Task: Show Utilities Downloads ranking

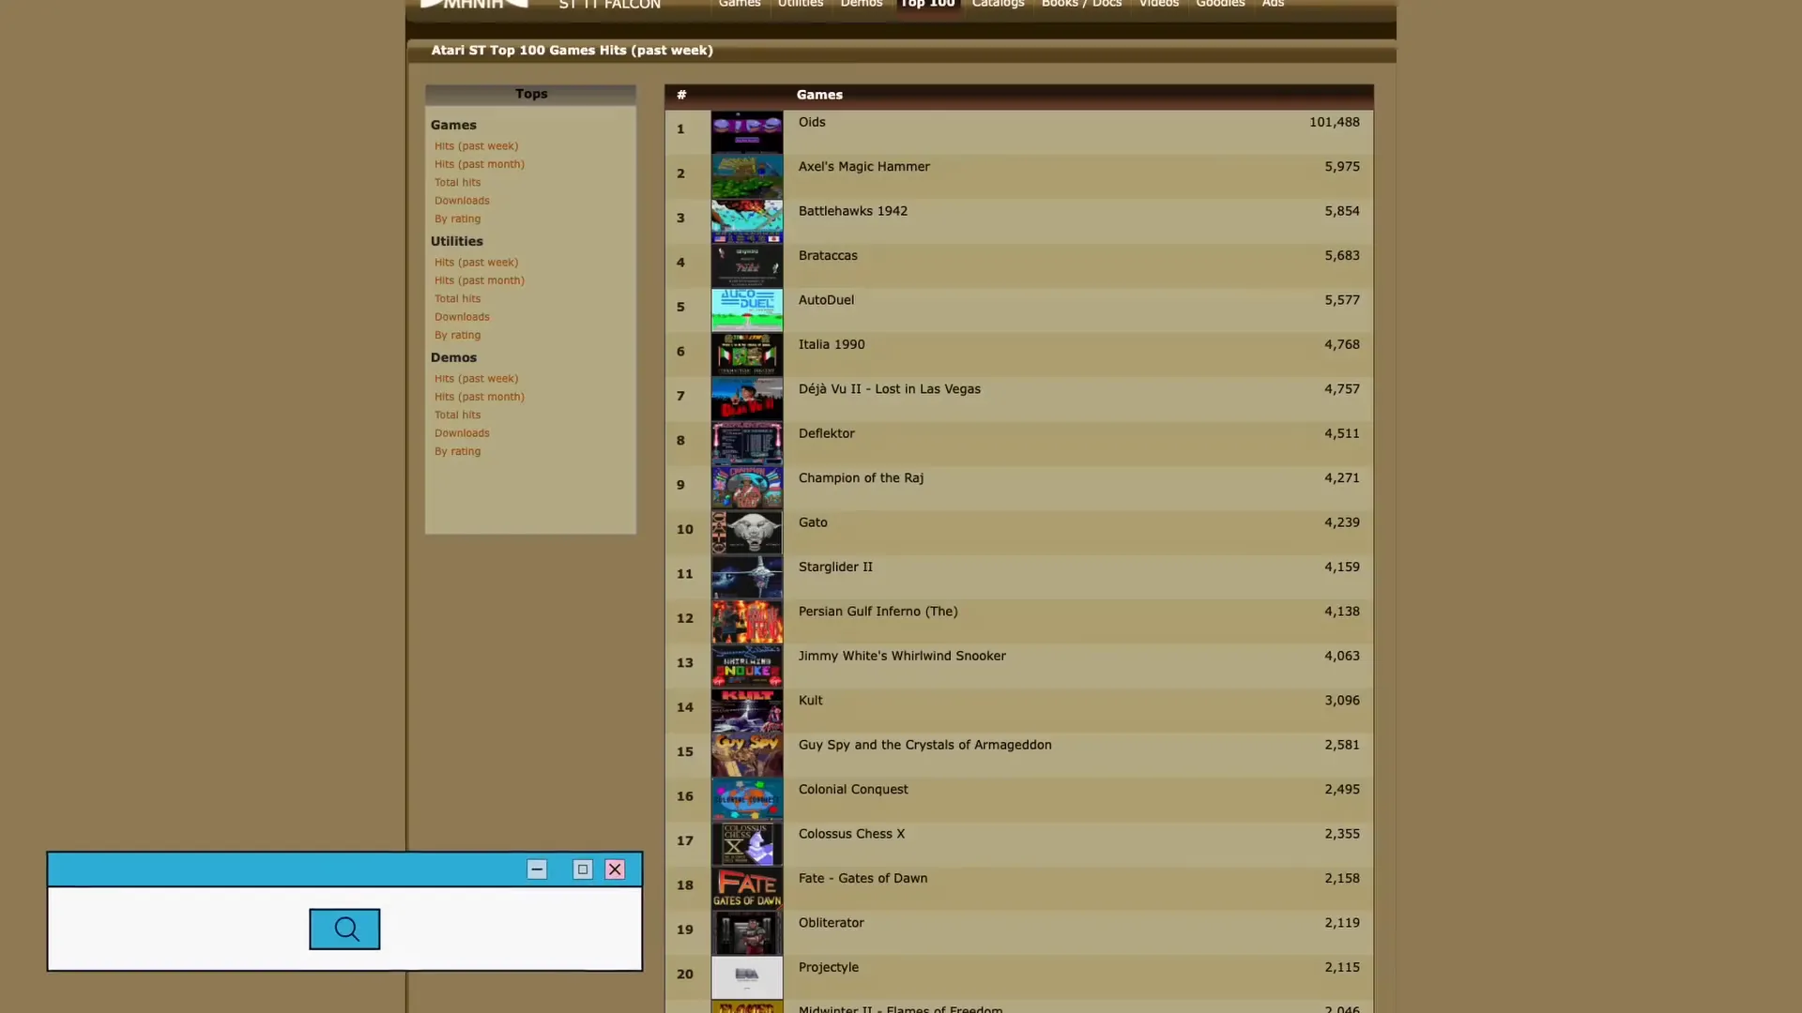Action: (462, 317)
